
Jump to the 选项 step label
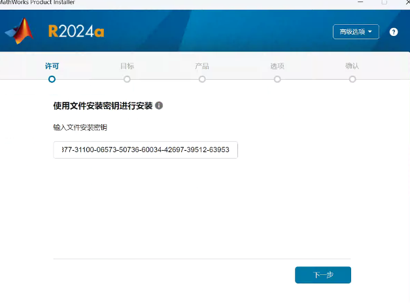[277, 67]
